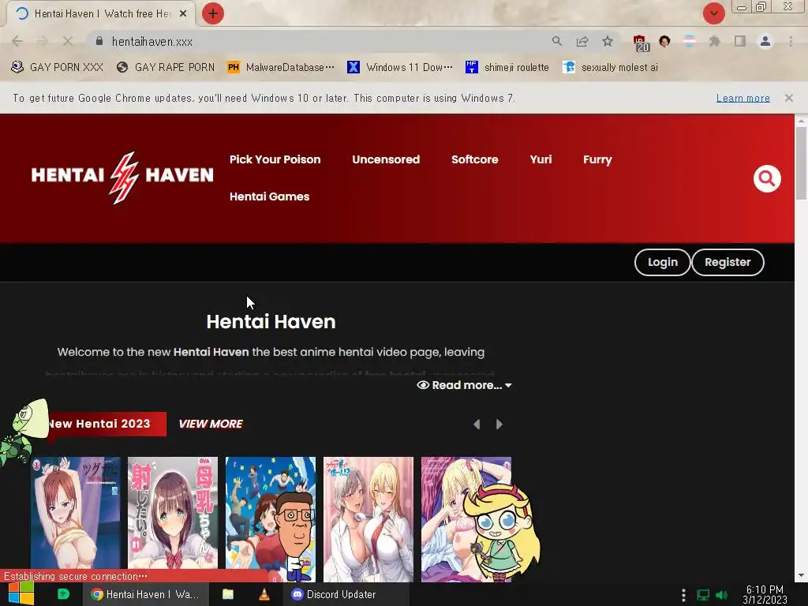Open the volume speaker tray icon
The height and width of the screenshot is (606, 808).
pos(721,595)
